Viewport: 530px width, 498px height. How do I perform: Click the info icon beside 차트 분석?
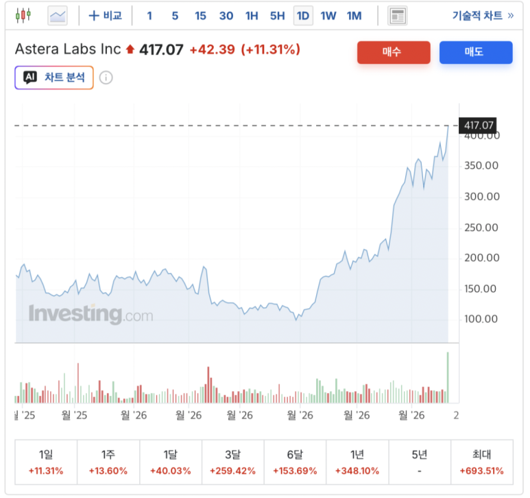click(x=106, y=78)
